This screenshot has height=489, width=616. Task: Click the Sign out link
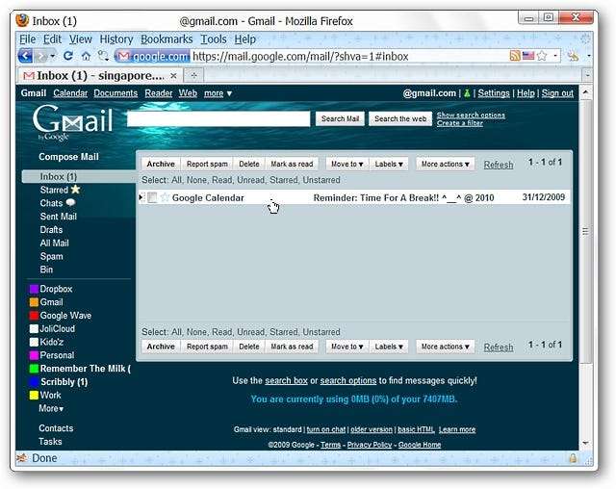557,93
